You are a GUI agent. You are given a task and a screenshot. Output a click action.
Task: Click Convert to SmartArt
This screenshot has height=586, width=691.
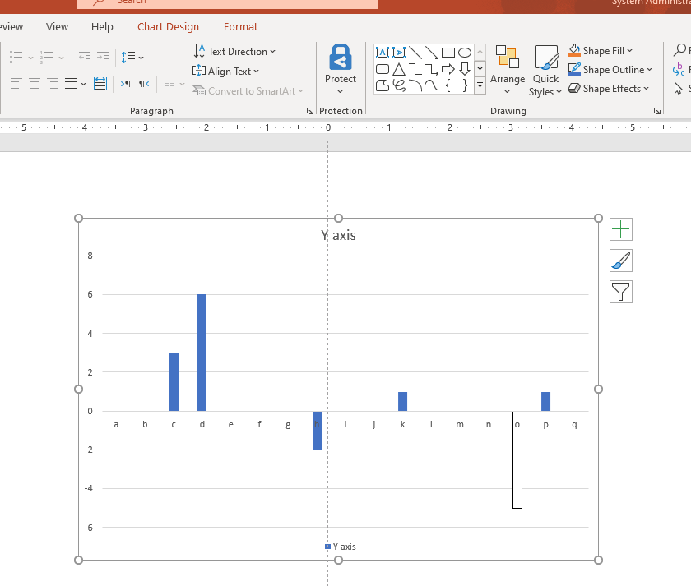coord(248,90)
